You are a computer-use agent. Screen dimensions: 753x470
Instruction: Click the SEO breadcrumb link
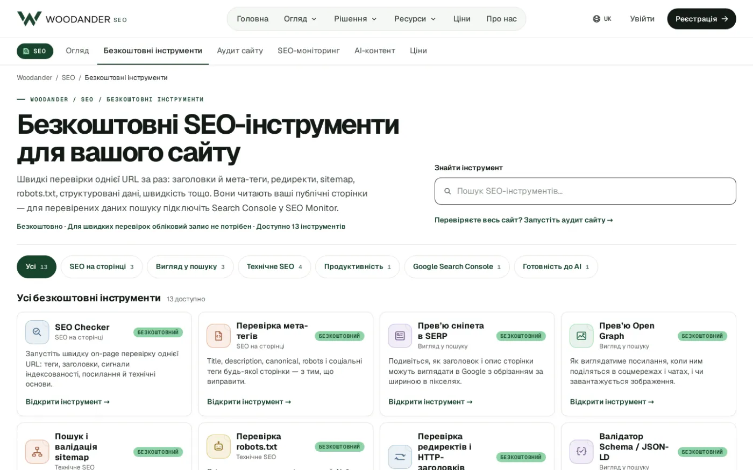pyautogui.click(x=68, y=78)
